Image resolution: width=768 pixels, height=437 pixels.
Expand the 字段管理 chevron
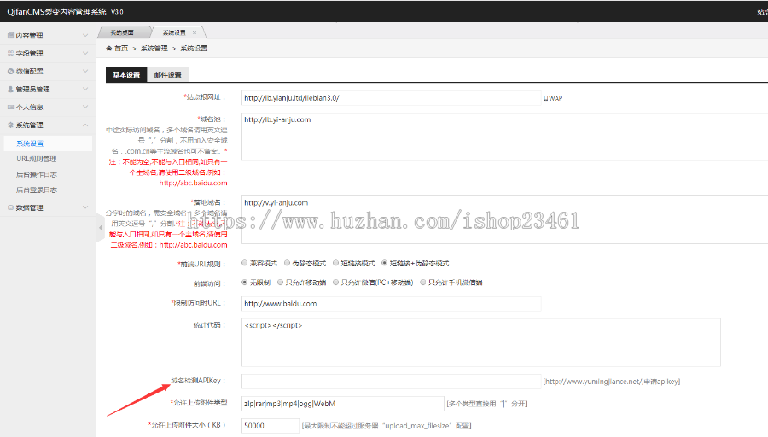85,54
